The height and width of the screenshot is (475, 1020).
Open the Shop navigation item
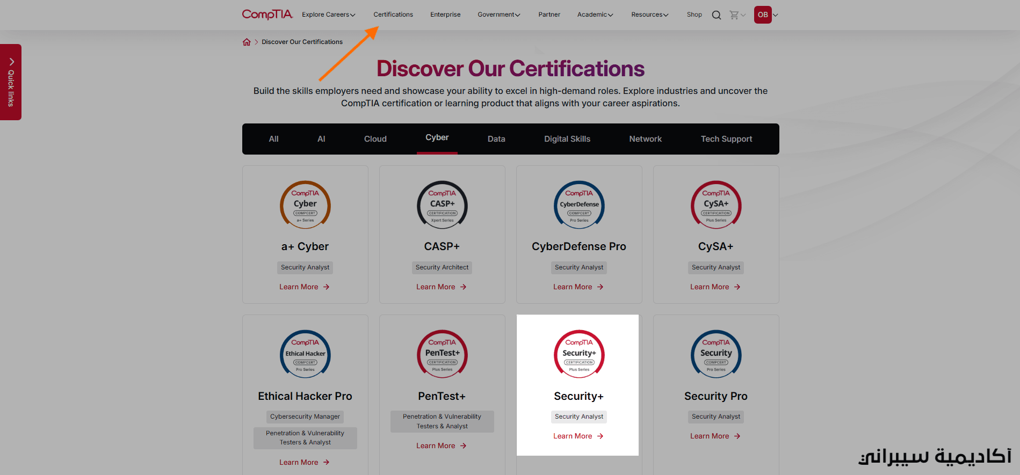click(x=695, y=14)
